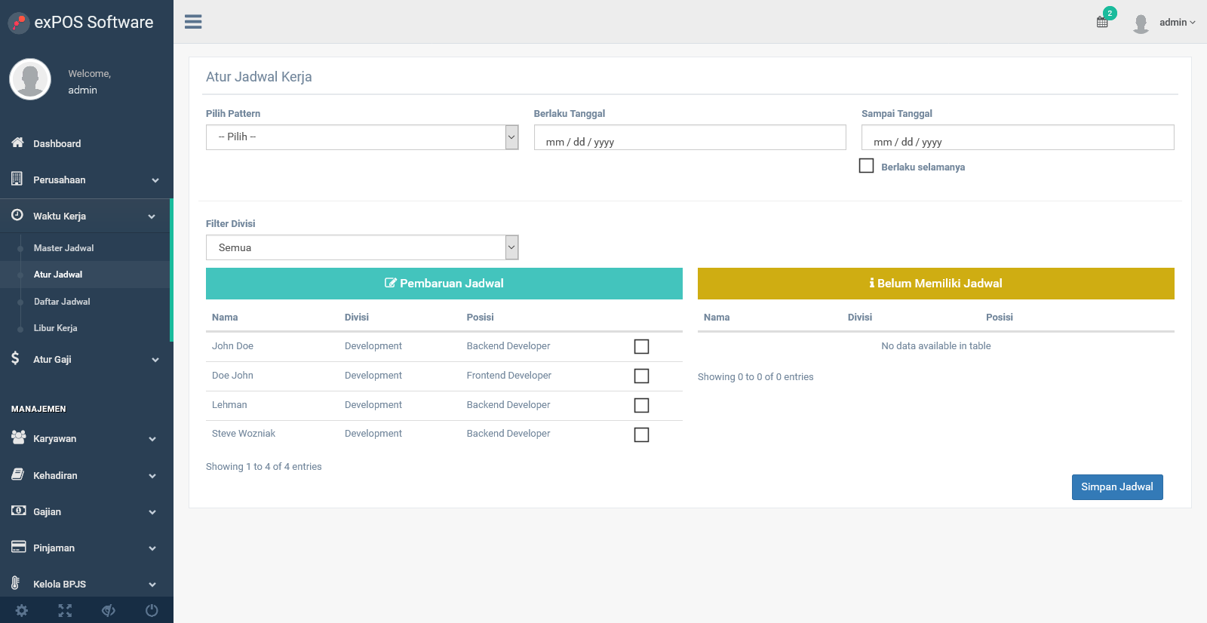Open the Pilih Pattern dropdown
The image size is (1207, 623).
[362, 137]
